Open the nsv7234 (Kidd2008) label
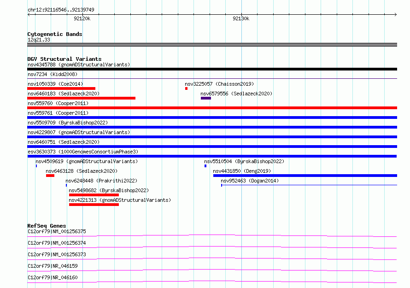Viewport: 410px width, 288px height. tap(53, 74)
